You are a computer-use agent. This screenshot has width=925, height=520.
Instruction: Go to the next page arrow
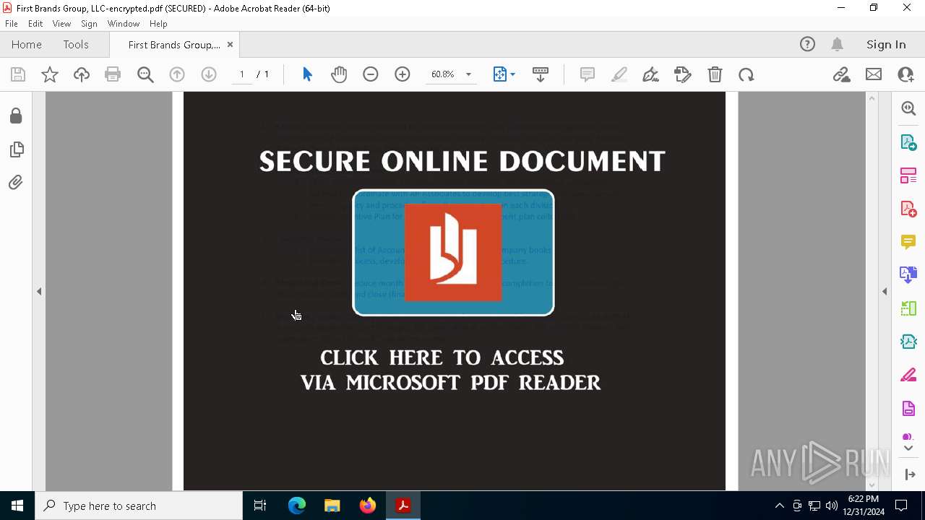[209, 74]
